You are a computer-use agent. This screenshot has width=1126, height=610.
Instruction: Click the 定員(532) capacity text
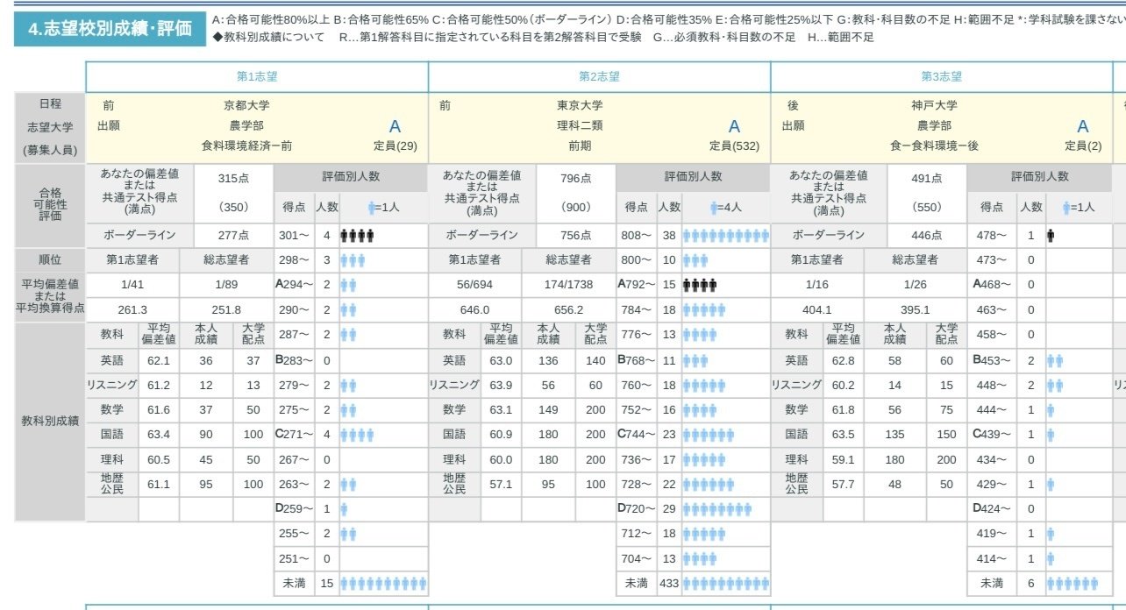(x=734, y=145)
